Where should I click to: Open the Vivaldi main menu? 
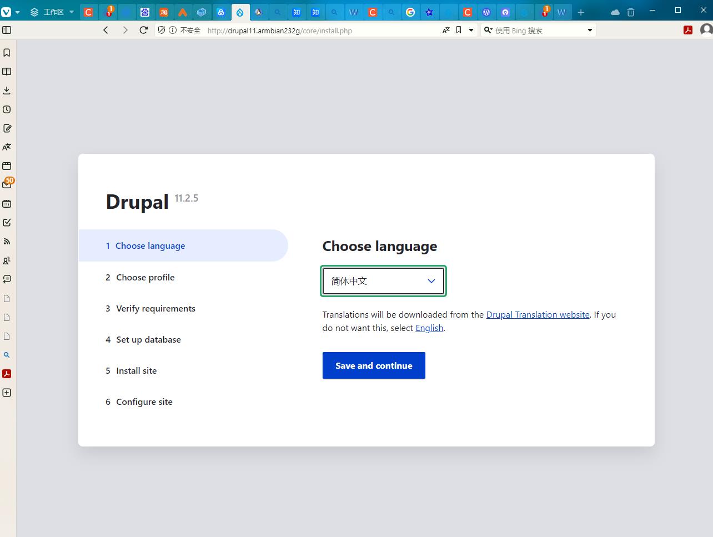[x=9, y=12]
